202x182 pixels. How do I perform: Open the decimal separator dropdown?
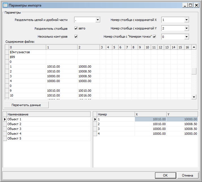[x=98, y=20]
